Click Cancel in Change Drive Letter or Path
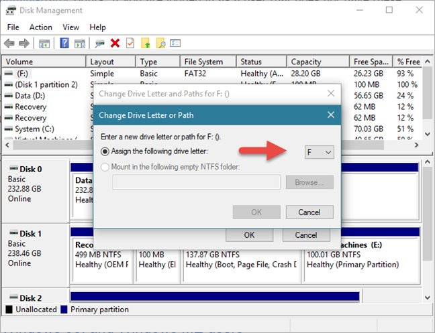The height and width of the screenshot is (333, 435). [309, 212]
